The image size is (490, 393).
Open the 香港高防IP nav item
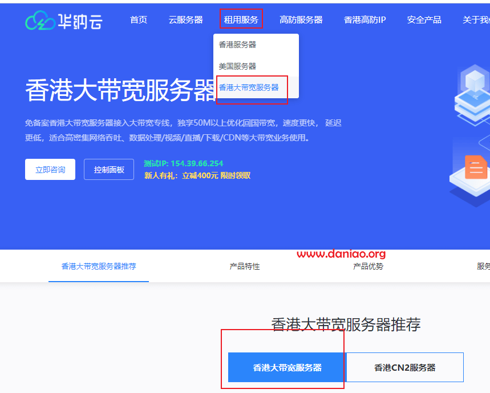coord(365,20)
